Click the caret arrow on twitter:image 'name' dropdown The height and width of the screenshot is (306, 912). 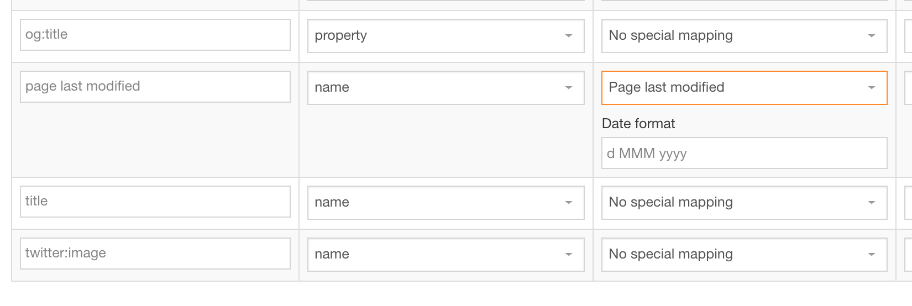tap(568, 255)
